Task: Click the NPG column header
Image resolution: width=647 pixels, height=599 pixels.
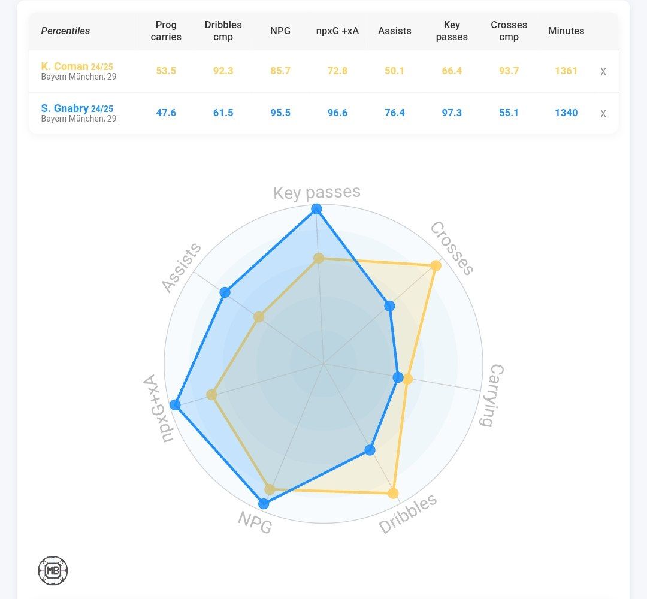Action: coord(280,31)
